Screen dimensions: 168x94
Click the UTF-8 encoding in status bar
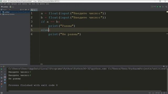(x=157, y=93)
